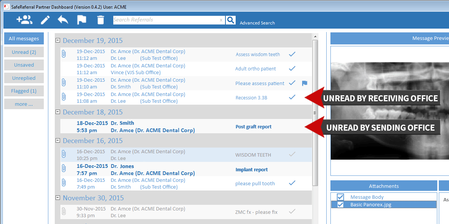Click the magnifying glass search button
The height and width of the screenshot is (224, 449).
[231, 20]
